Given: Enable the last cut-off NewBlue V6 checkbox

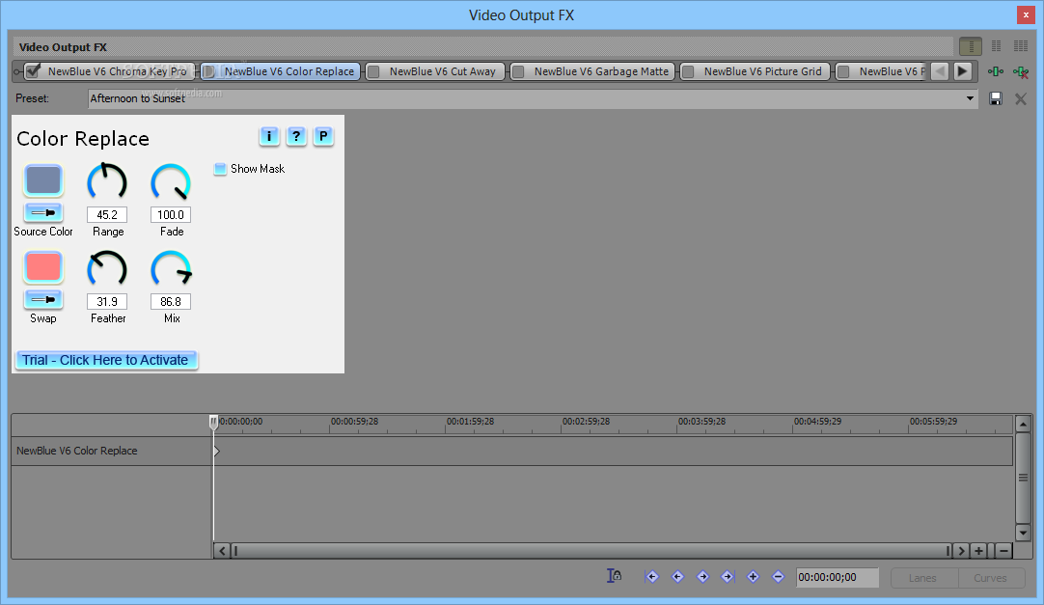Looking at the screenshot, I should pyautogui.click(x=843, y=71).
